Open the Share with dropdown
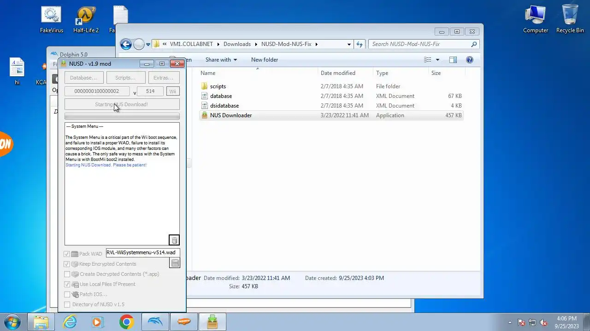Screen dimensions: 590x331 [221, 60]
